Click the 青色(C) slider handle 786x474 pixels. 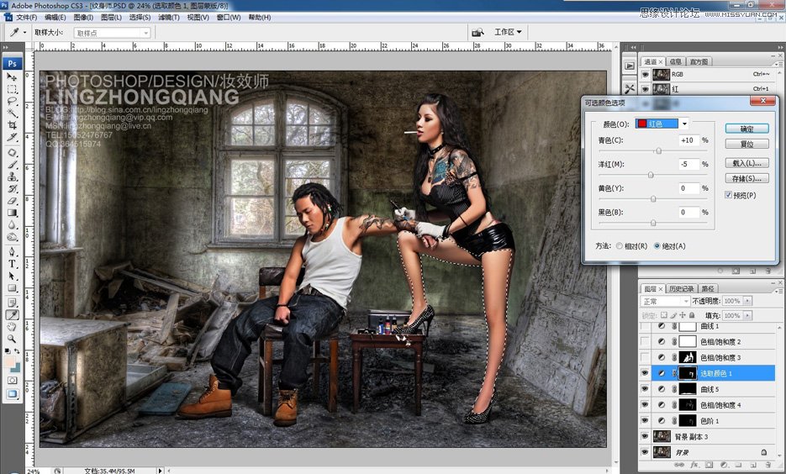tap(658, 151)
